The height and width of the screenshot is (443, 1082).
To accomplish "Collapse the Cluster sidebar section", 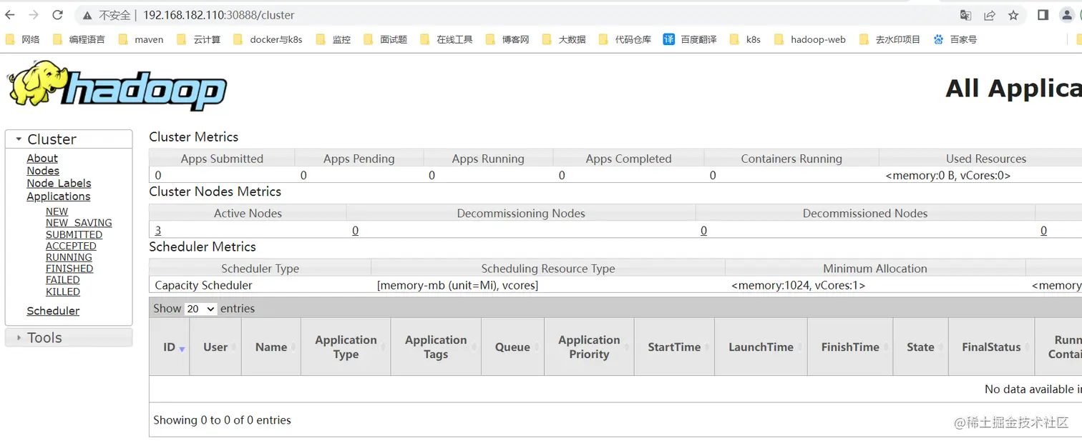I will 69,139.
